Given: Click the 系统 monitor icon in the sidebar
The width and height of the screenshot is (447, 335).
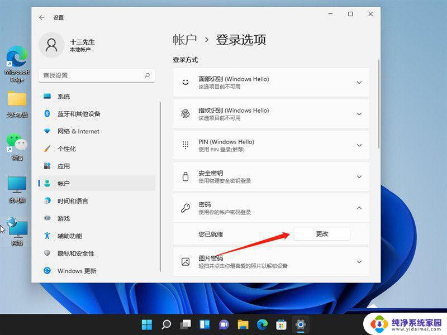Looking at the screenshot, I should click(47, 96).
